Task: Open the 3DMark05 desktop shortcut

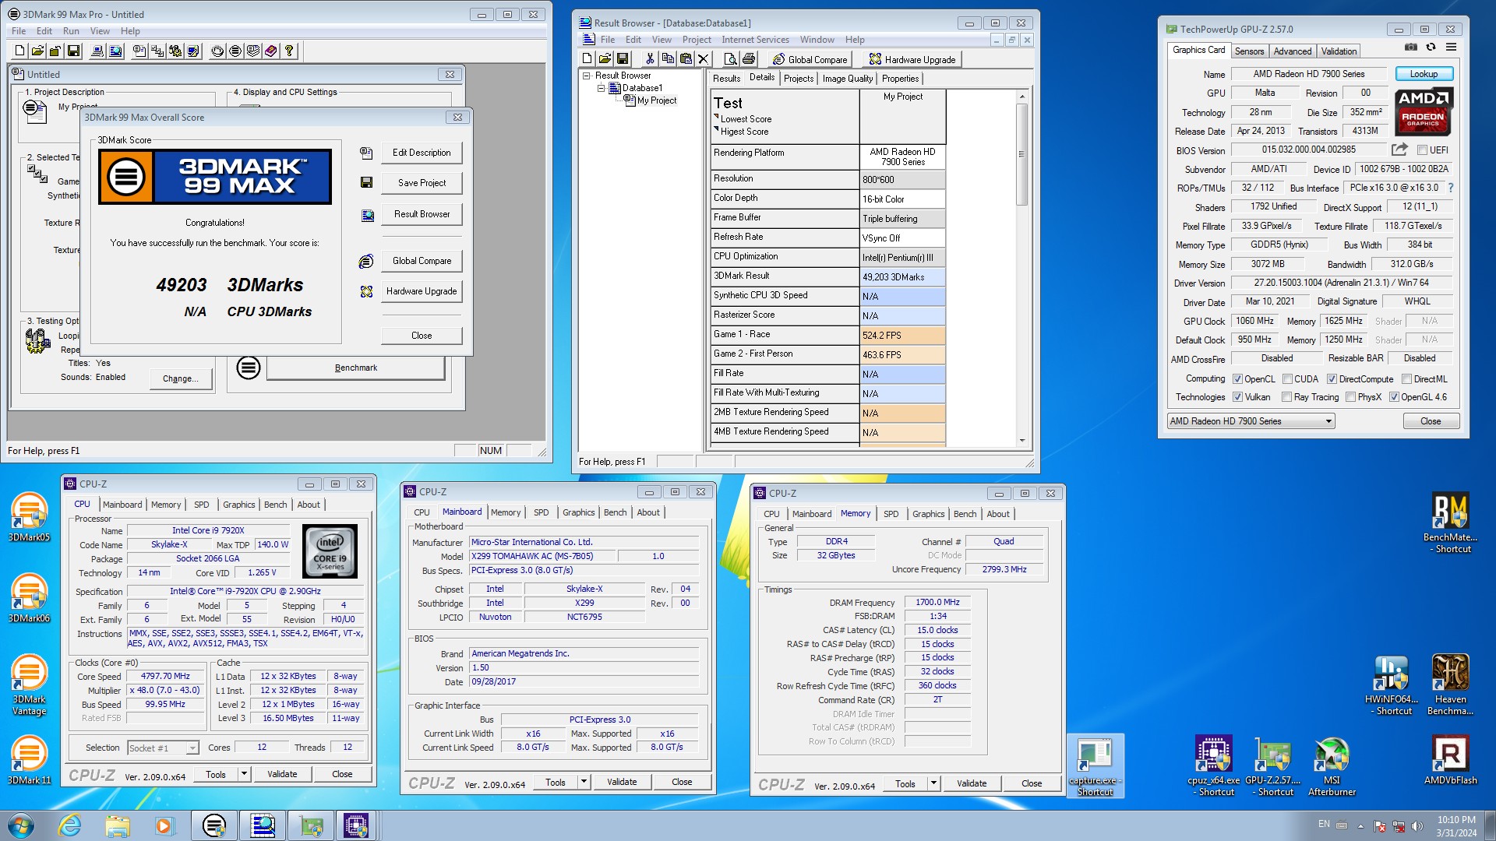Action: click(x=29, y=518)
